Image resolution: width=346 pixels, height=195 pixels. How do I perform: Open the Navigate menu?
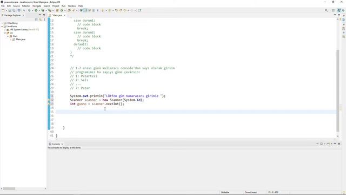37,6
